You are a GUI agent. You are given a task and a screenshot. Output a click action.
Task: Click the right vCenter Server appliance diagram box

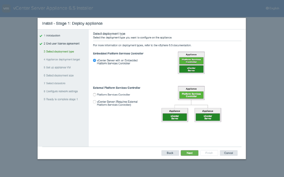(208, 115)
